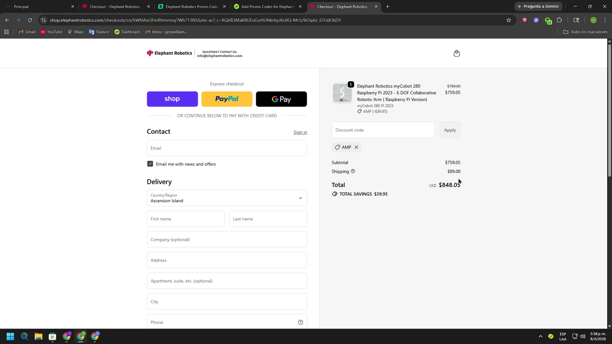The width and height of the screenshot is (612, 344).
Task: Click the browser back arrow
Action: [x=7, y=20]
